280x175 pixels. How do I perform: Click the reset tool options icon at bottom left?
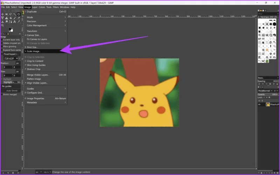(x=18, y=173)
